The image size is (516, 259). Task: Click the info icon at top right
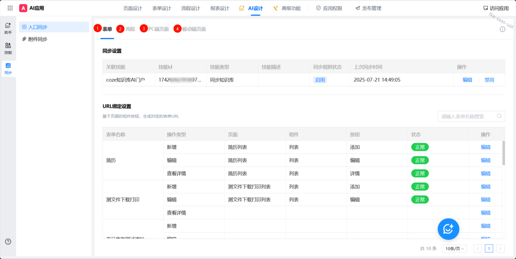502,29
